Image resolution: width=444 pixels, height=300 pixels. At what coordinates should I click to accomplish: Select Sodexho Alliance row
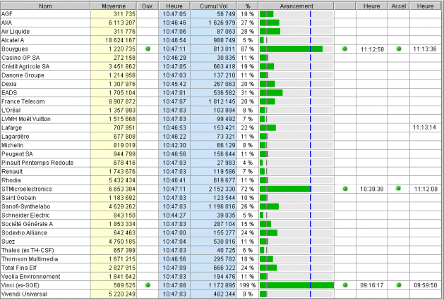(24, 233)
